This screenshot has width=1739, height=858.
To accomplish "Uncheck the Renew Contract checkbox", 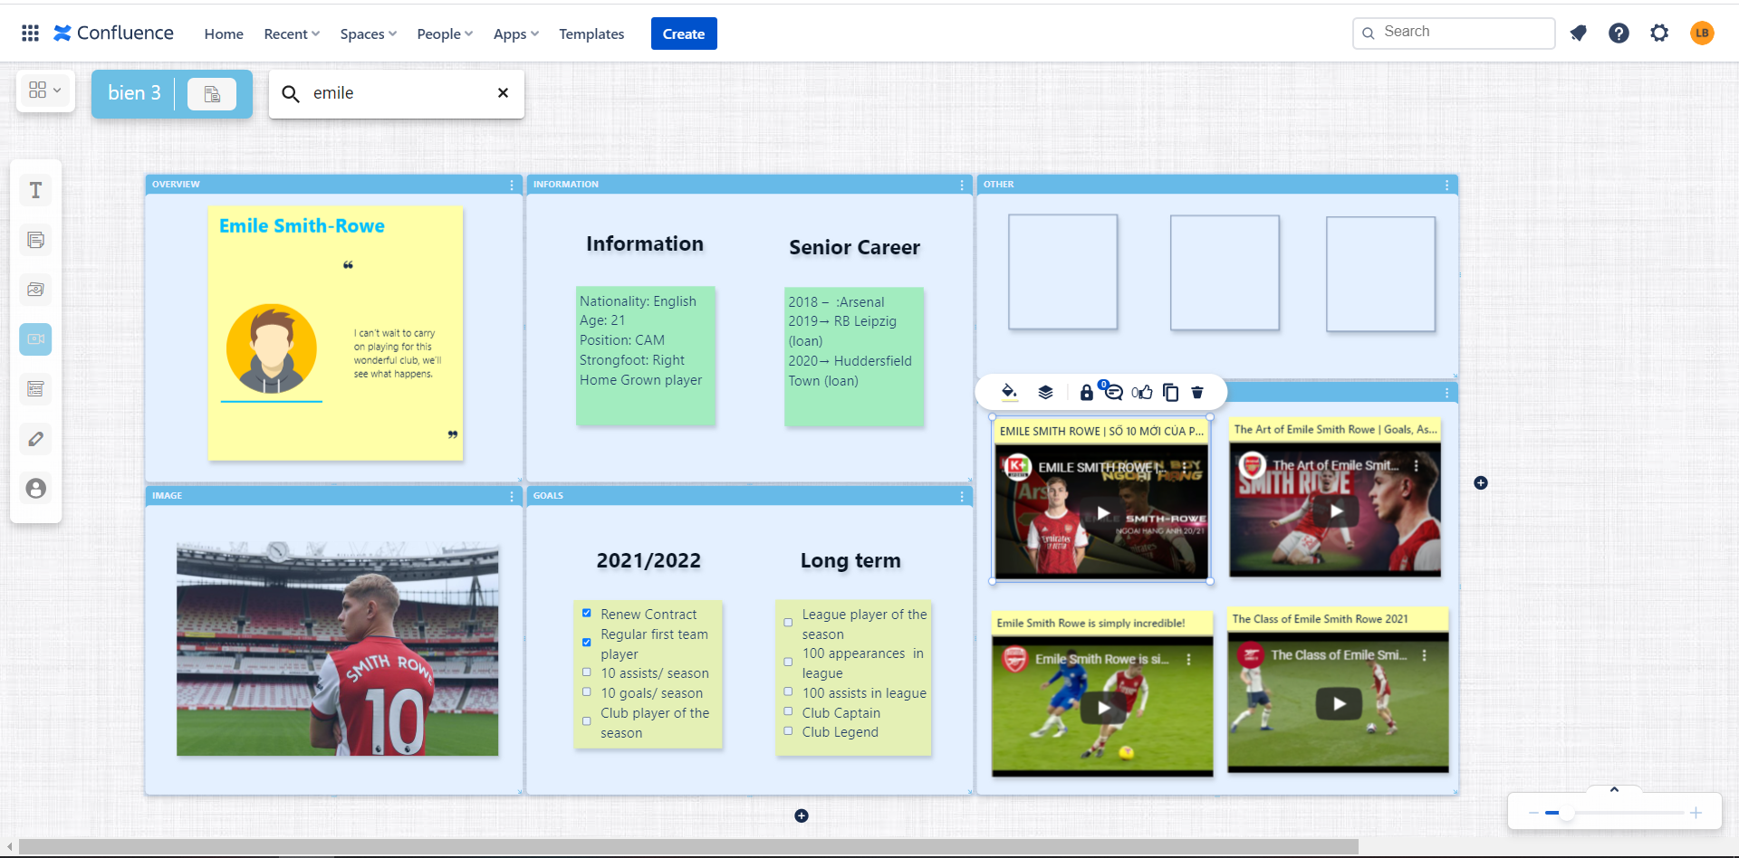I will pyautogui.click(x=587, y=614).
